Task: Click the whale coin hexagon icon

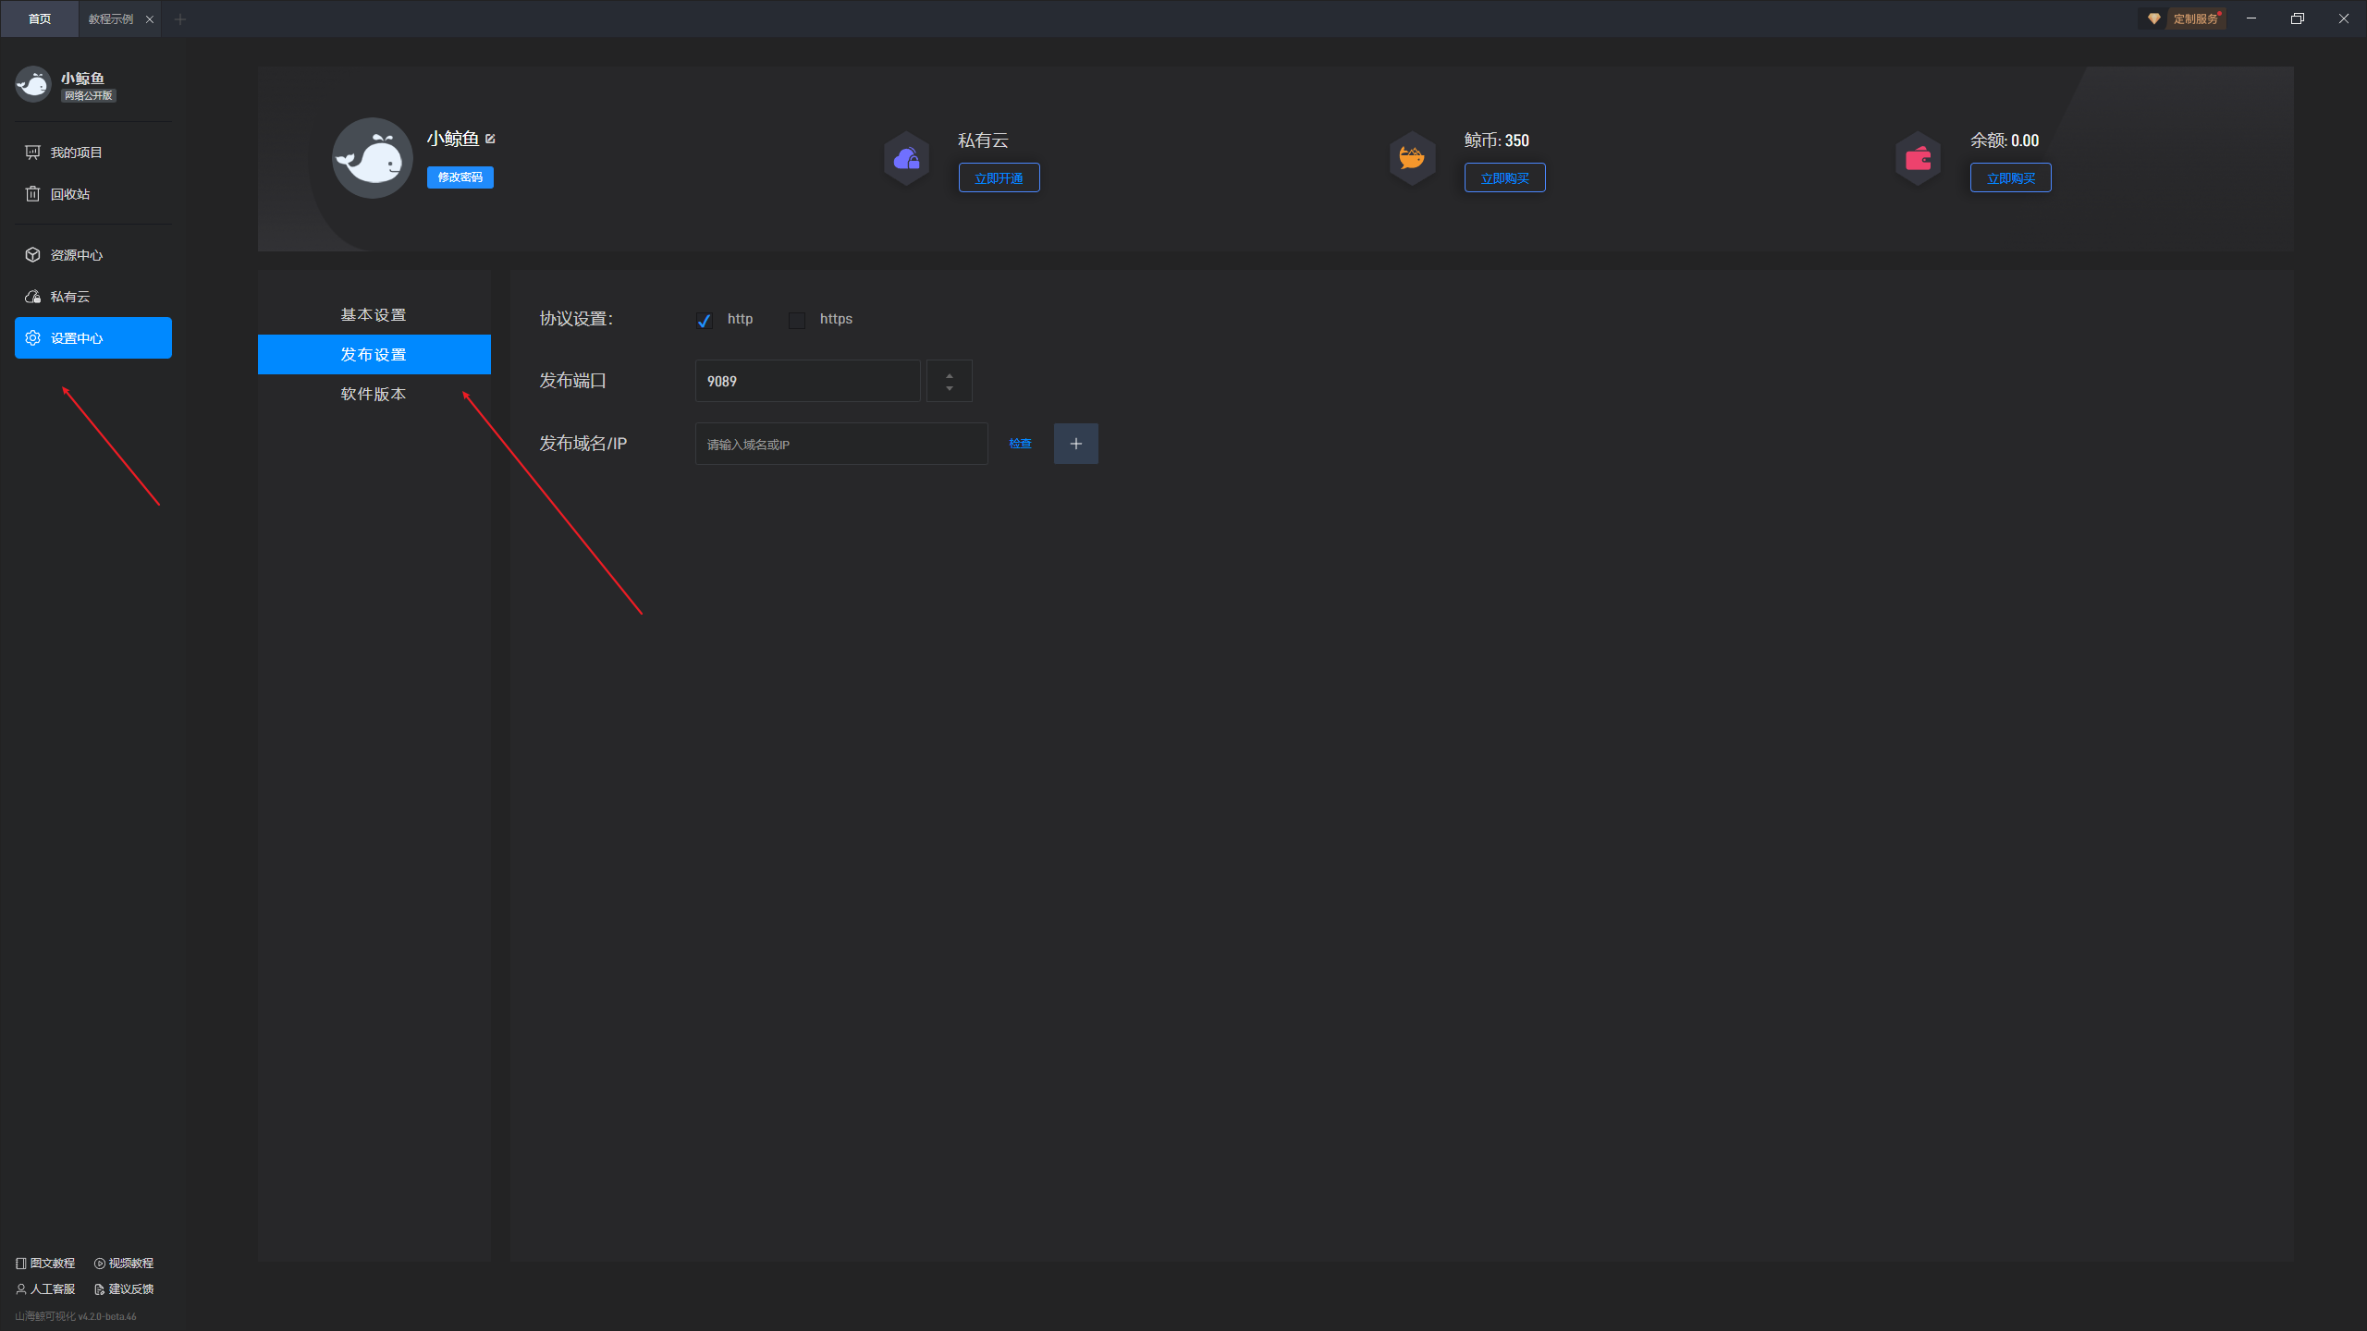Action: (1412, 159)
